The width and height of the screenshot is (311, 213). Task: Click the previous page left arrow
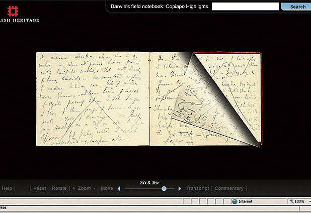point(119,189)
